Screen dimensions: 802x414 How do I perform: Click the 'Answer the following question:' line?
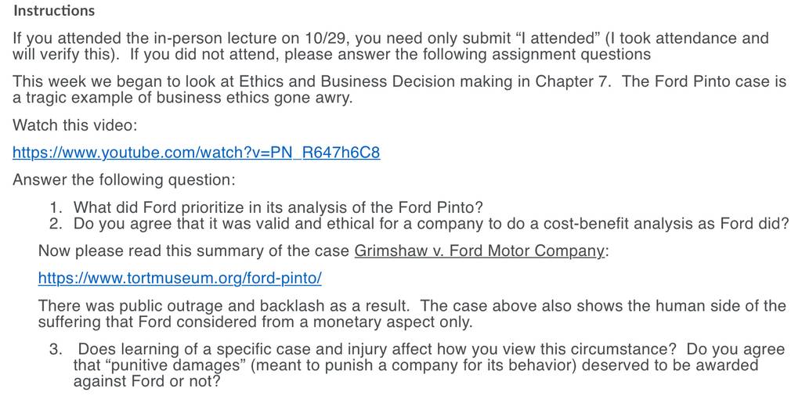124,179
